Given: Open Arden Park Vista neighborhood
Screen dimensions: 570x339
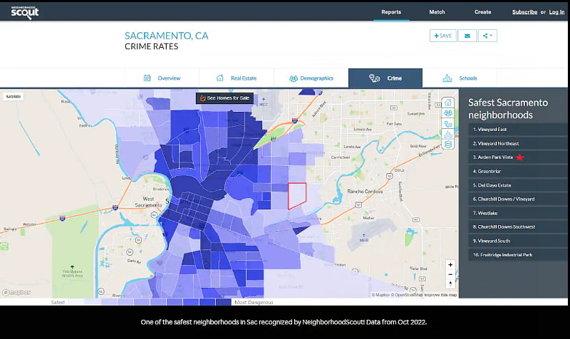Looking at the screenshot, I should click(x=518, y=157).
